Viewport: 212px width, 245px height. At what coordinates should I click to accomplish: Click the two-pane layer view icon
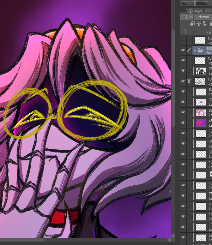[183, 31]
